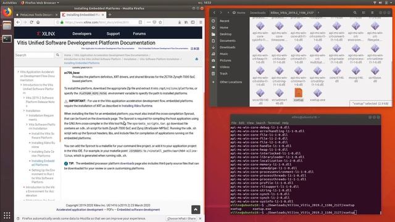Close the Installing Embedded Platforms tab

click(103, 15)
